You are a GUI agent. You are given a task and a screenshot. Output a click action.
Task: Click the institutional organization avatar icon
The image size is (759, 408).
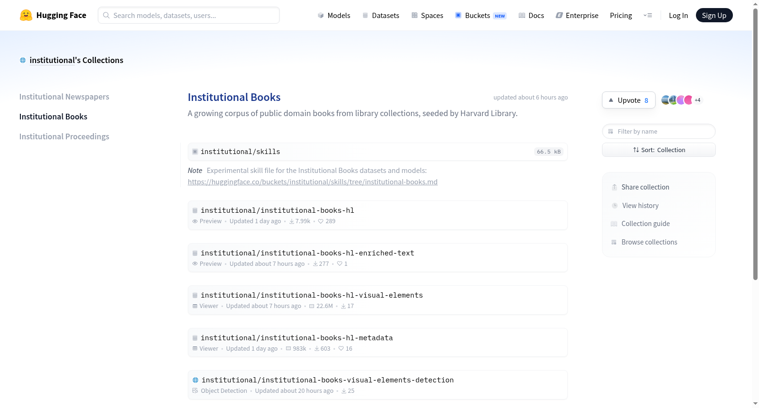point(23,60)
